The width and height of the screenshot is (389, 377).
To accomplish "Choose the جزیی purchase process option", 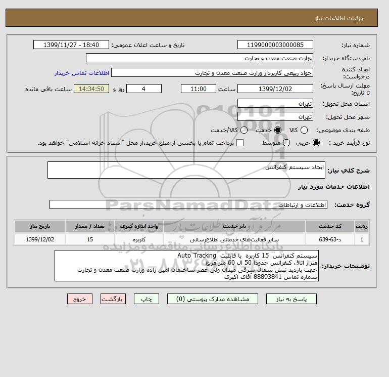I will point(316,143).
